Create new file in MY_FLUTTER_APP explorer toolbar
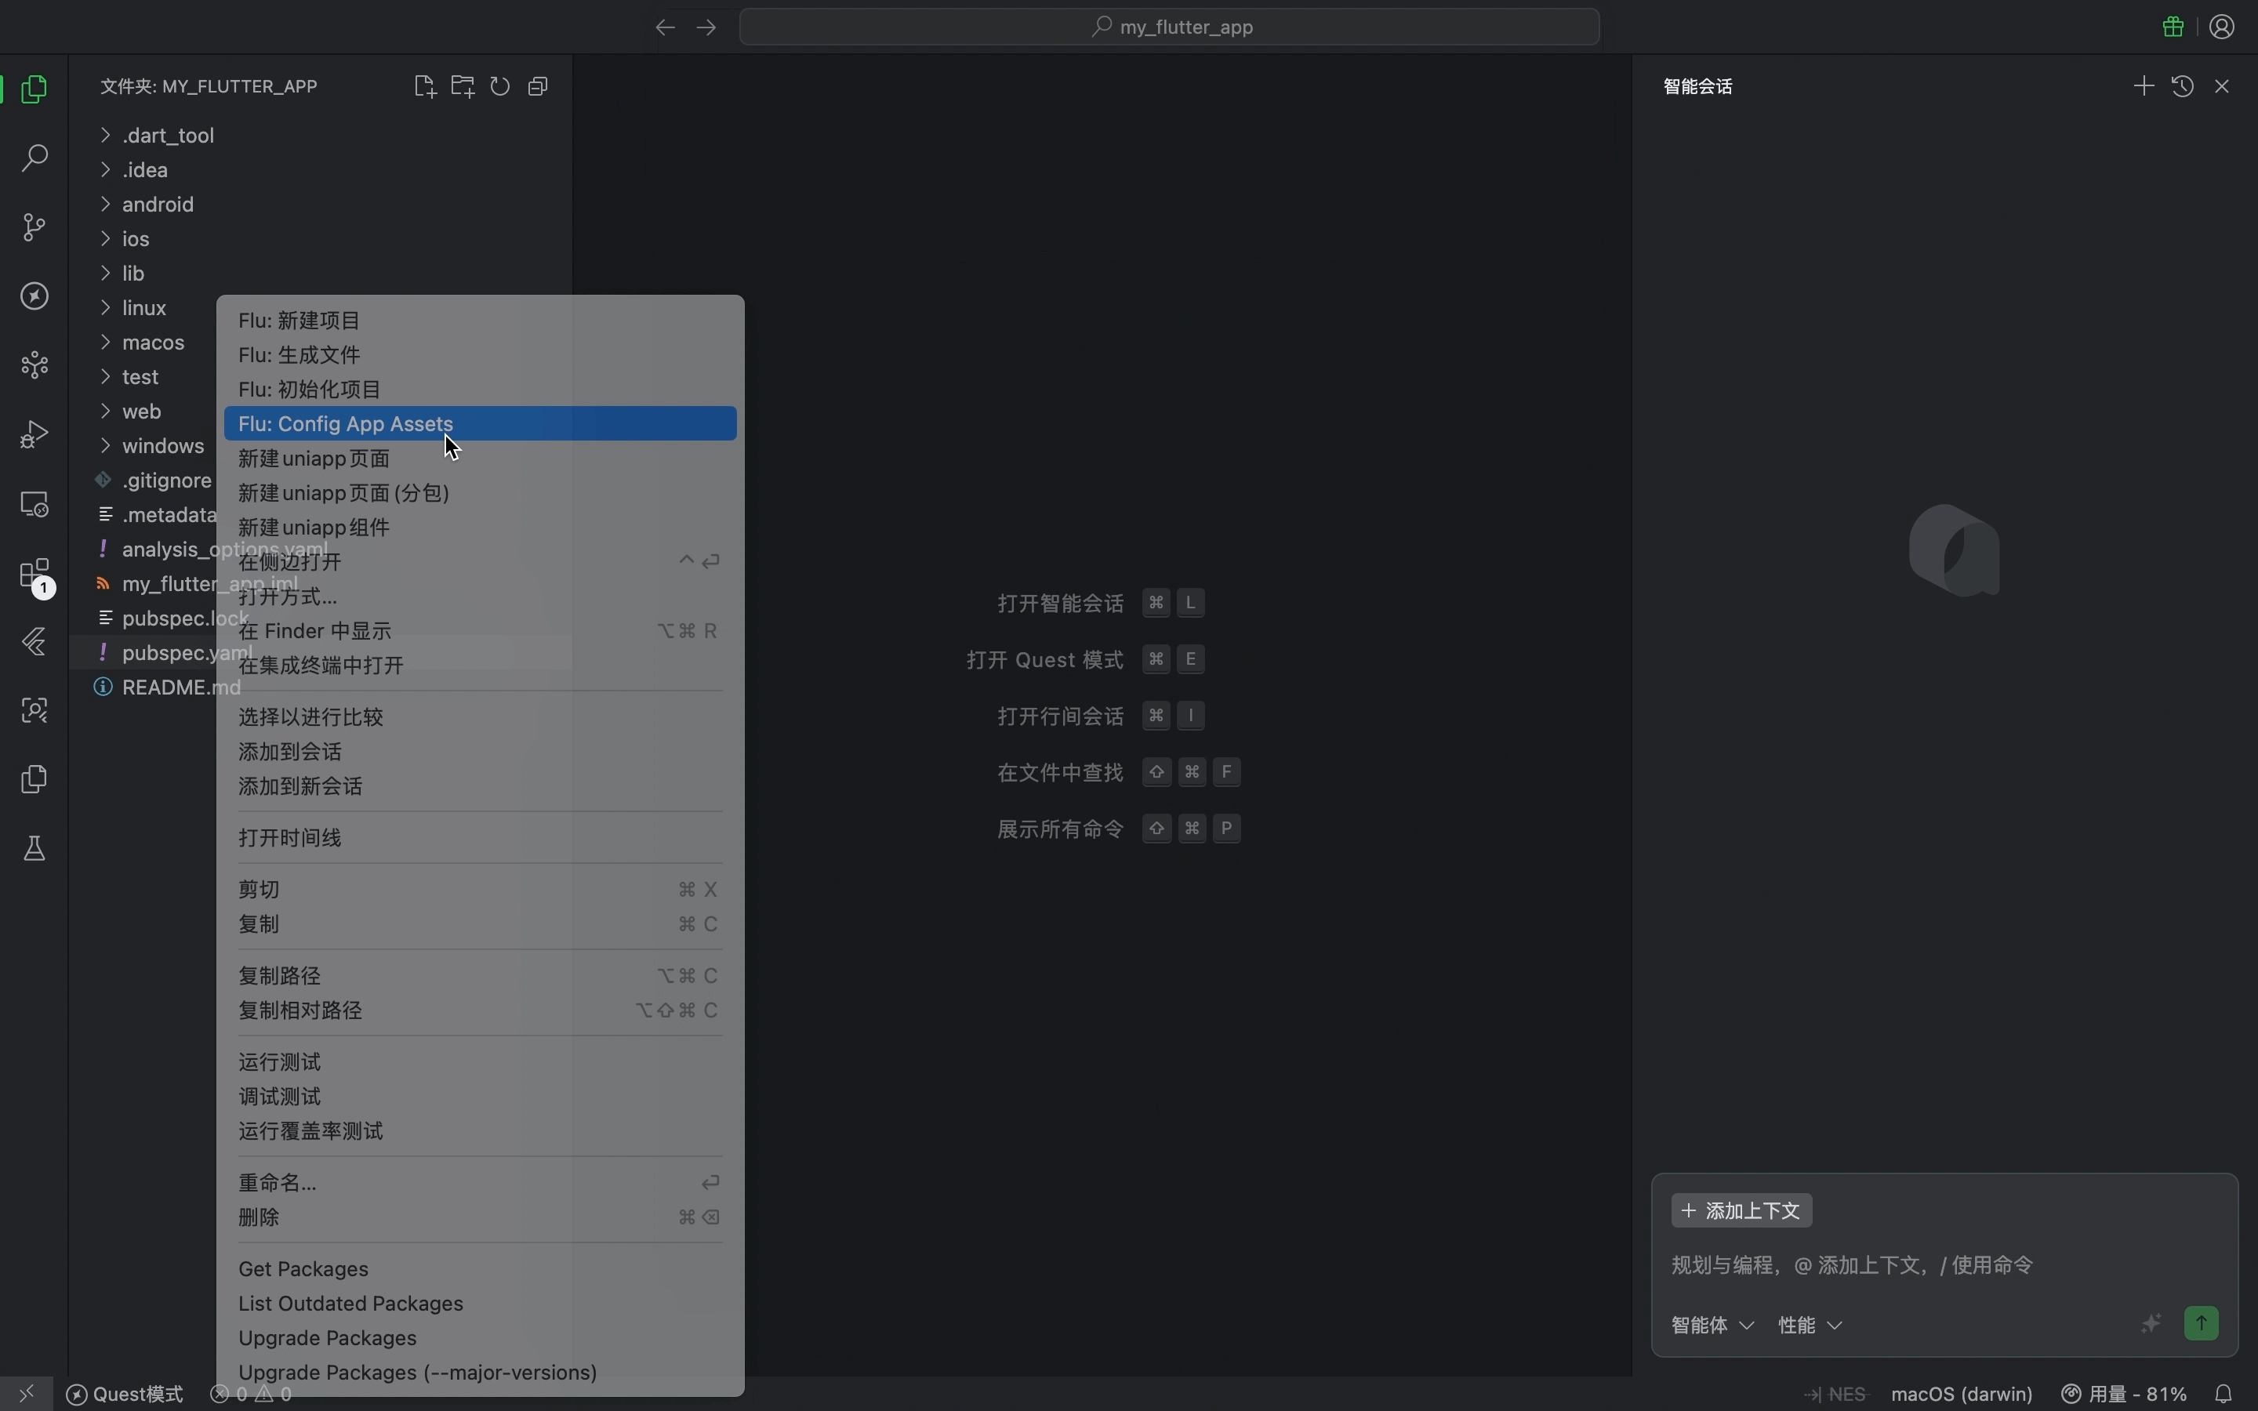Viewport: 2258px width, 1411px height. tap(424, 86)
